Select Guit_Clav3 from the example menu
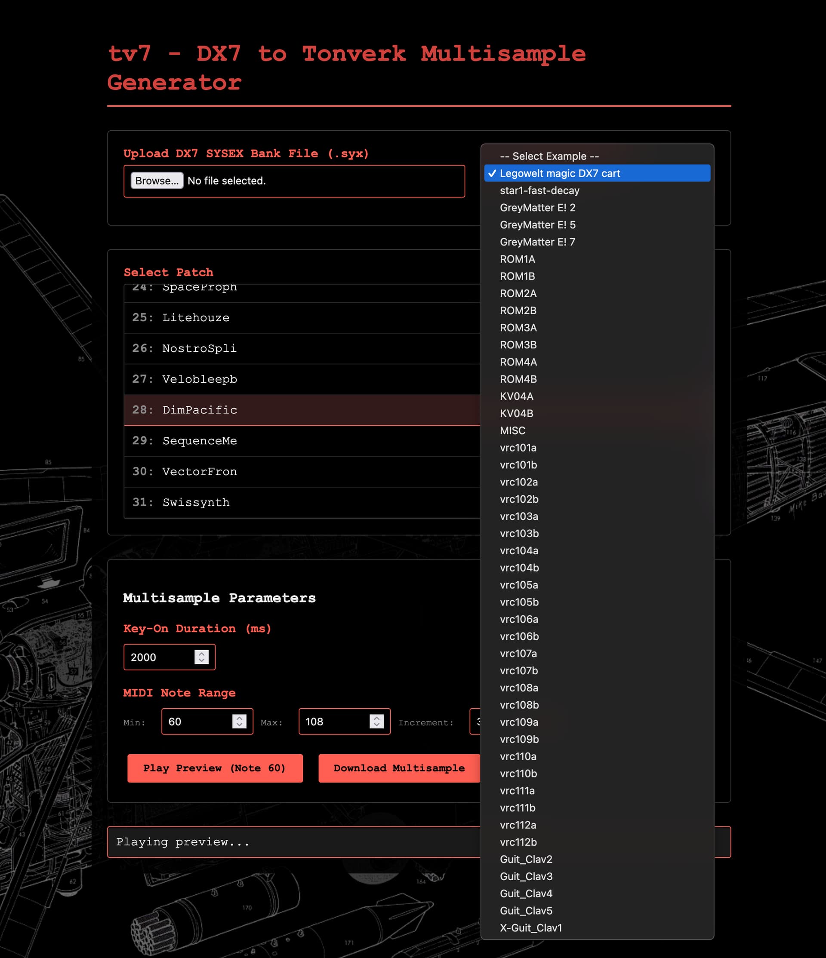The image size is (826, 958). coord(526,876)
